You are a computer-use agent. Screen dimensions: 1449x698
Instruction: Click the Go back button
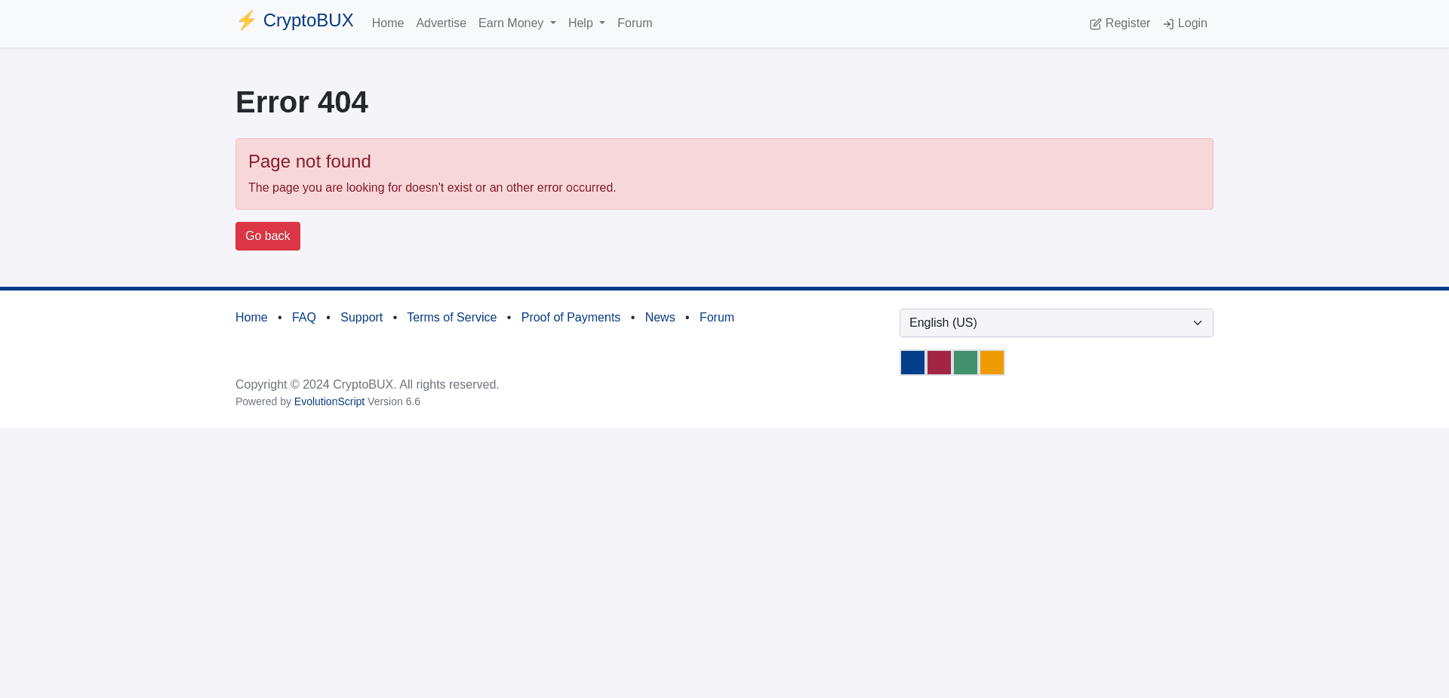[x=267, y=235]
